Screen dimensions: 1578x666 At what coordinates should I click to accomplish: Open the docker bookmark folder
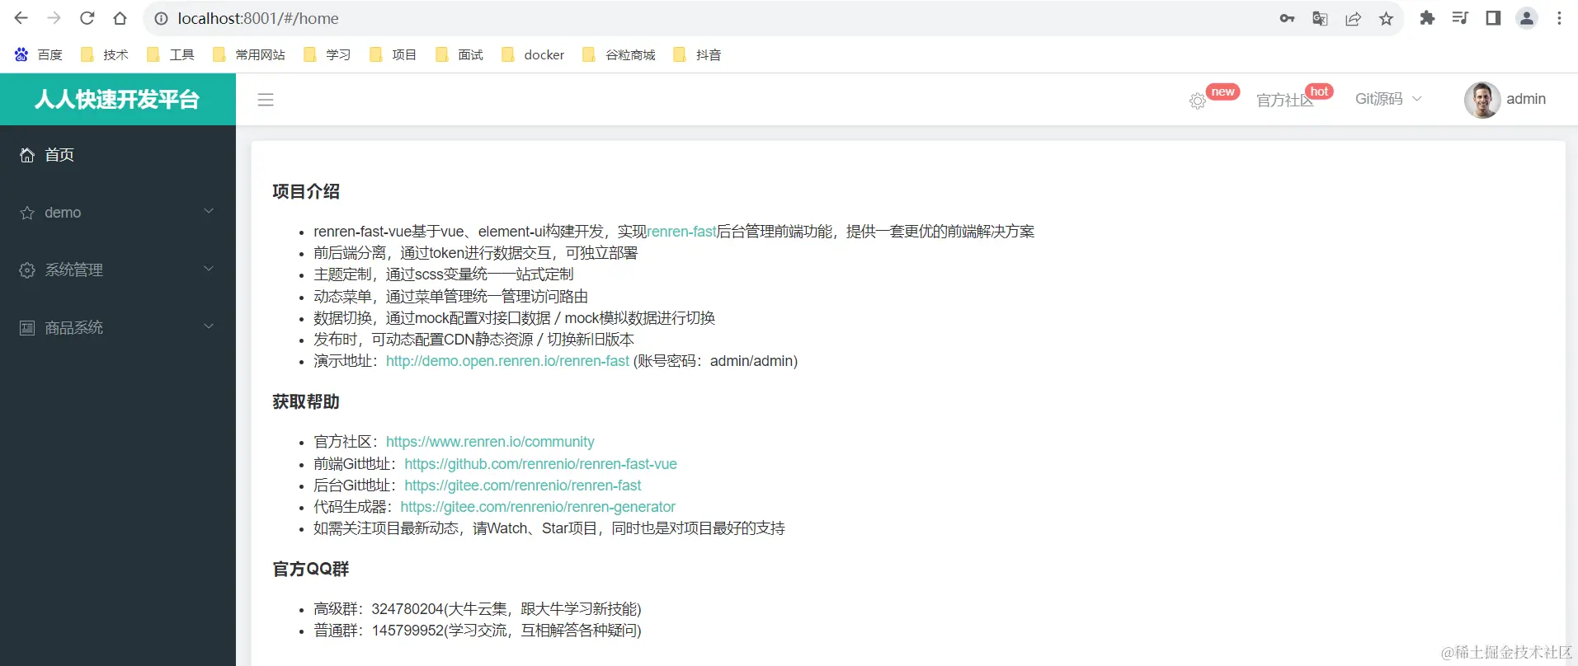[x=533, y=54]
